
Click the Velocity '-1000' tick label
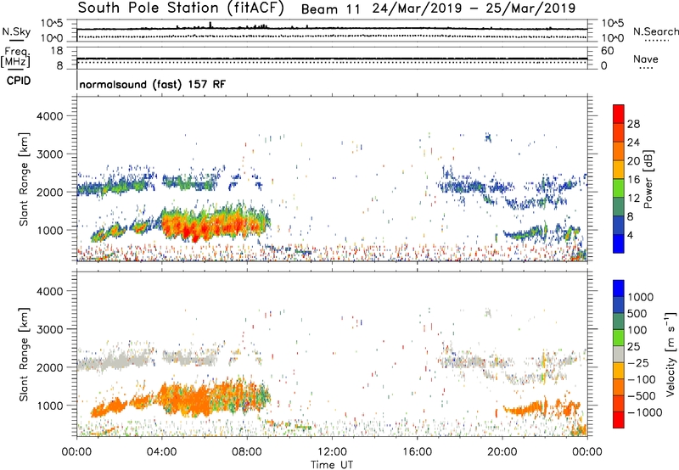[x=644, y=412]
